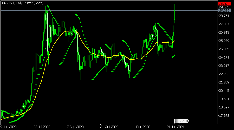This screenshot has width=234, height=130.
Task: Click the 25.989 price level on axis
Action: [x=224, y=41]
